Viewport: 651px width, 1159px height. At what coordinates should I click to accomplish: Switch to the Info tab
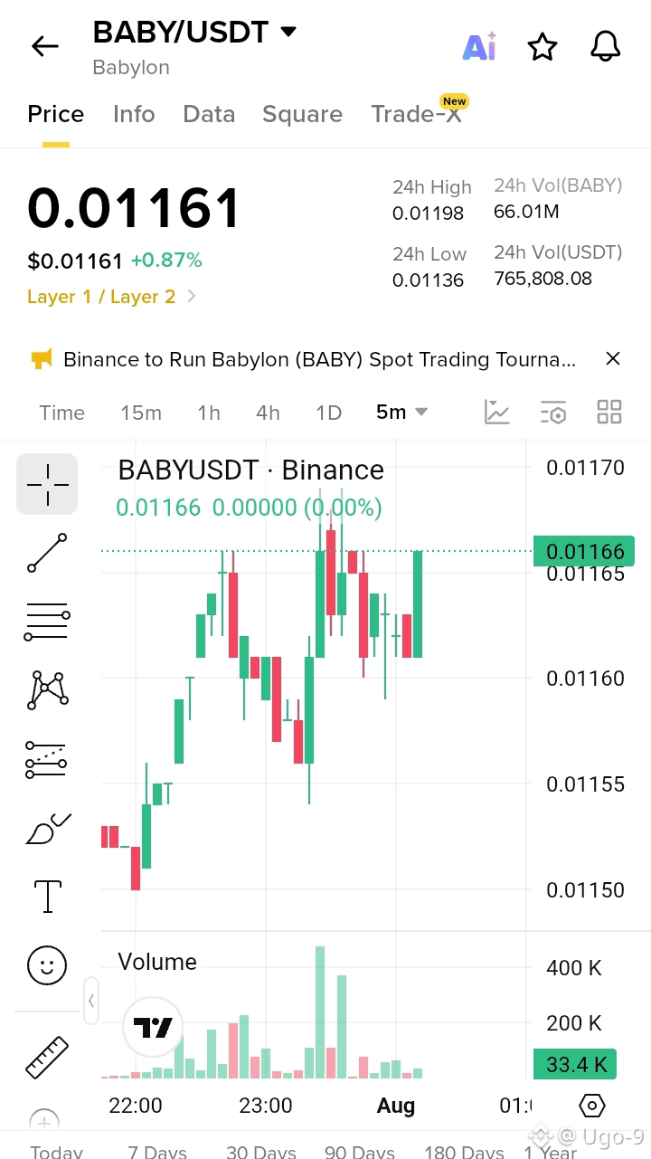(x=134, y=114)
